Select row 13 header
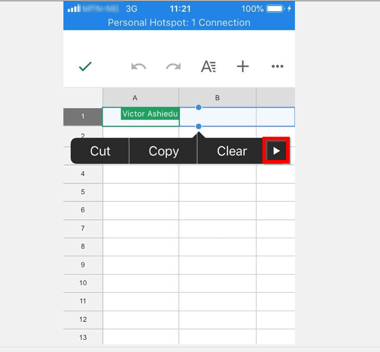 point(83,337)
